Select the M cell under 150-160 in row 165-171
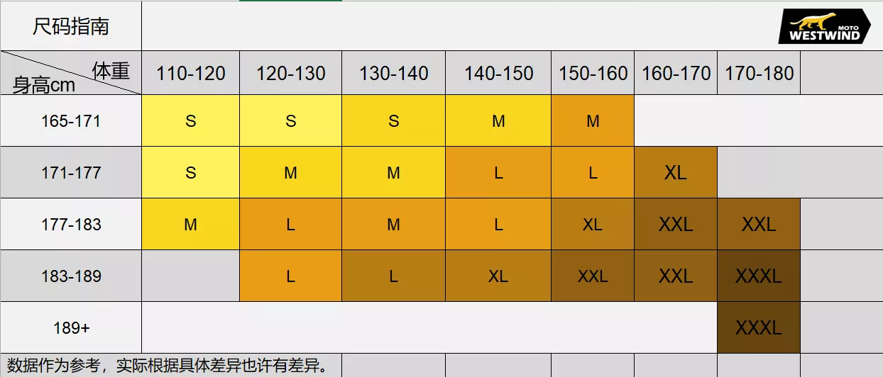The width and height of the screenshot is (883, 377). click(593, 121)
